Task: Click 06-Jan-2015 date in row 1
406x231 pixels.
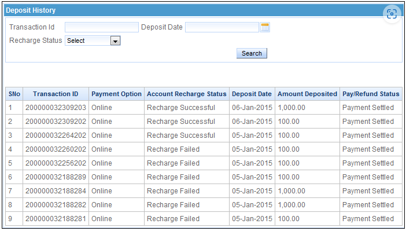Action: (252, 108)
